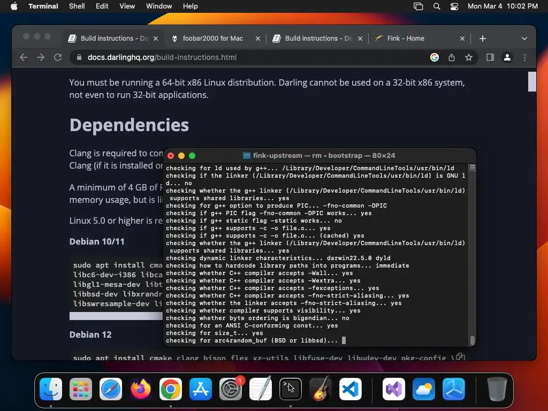Close the Fink - Home tab

pos(462,39)
